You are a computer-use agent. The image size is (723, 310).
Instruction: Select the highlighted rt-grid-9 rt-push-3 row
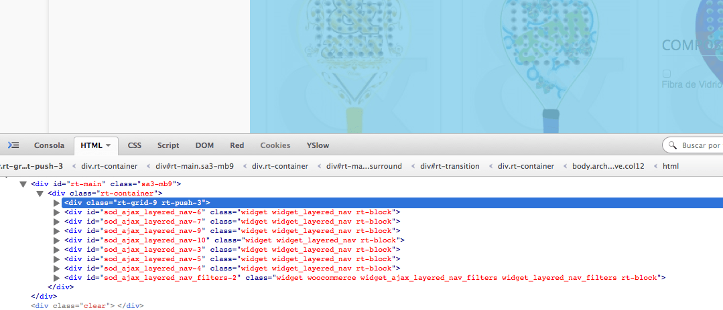tap(393, 203)
